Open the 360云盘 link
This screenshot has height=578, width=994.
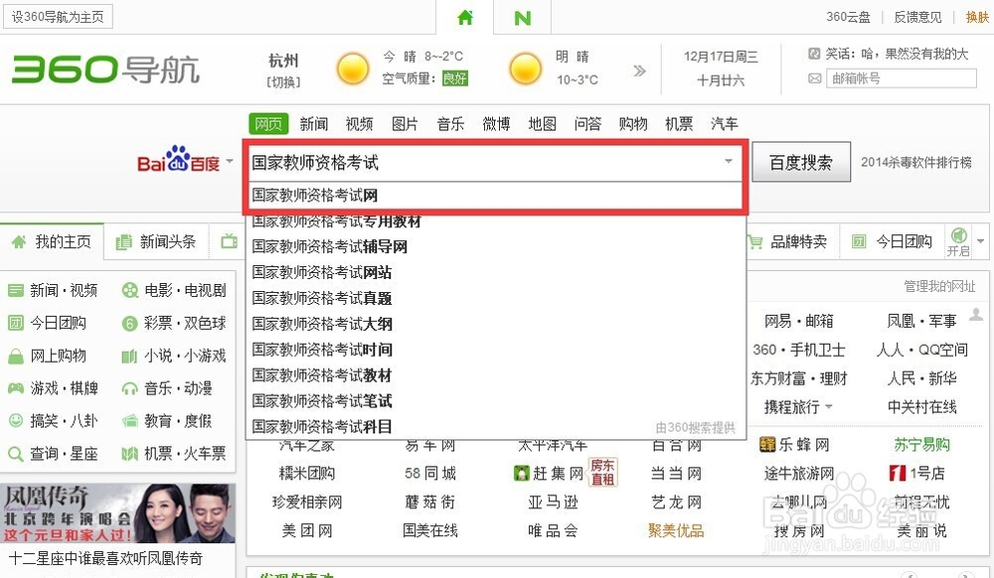(848, 17)
